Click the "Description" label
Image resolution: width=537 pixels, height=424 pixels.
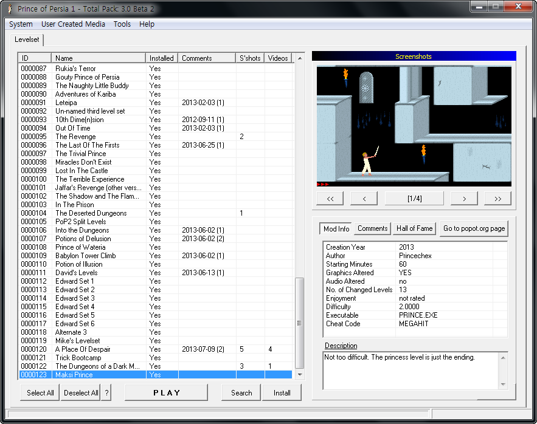[x=341, y=346]
